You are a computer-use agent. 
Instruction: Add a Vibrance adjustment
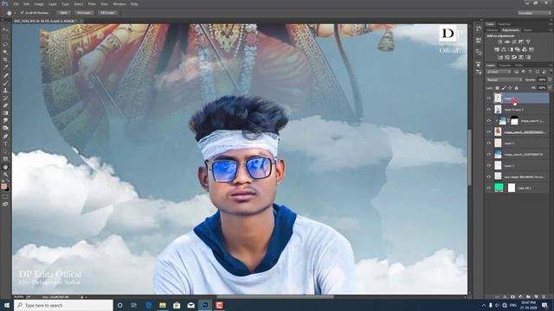click(528, 42)
